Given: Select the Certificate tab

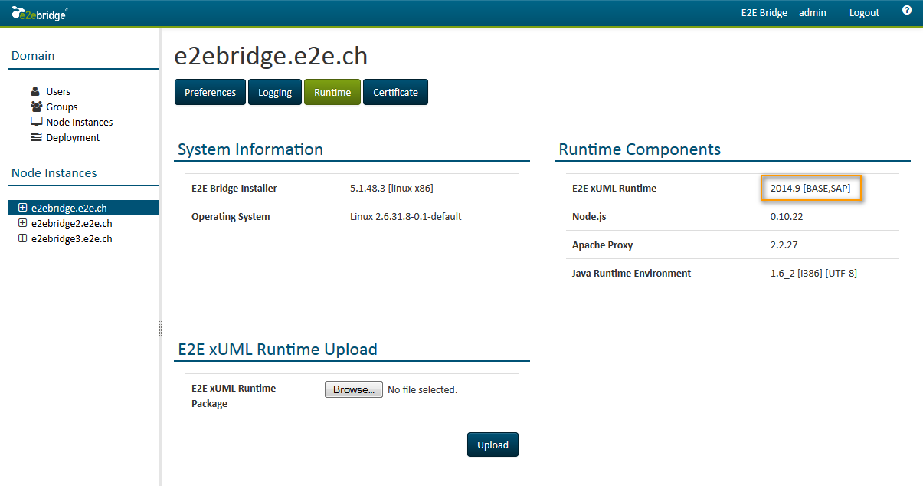Looking at the screenshot, I should 395,91.
